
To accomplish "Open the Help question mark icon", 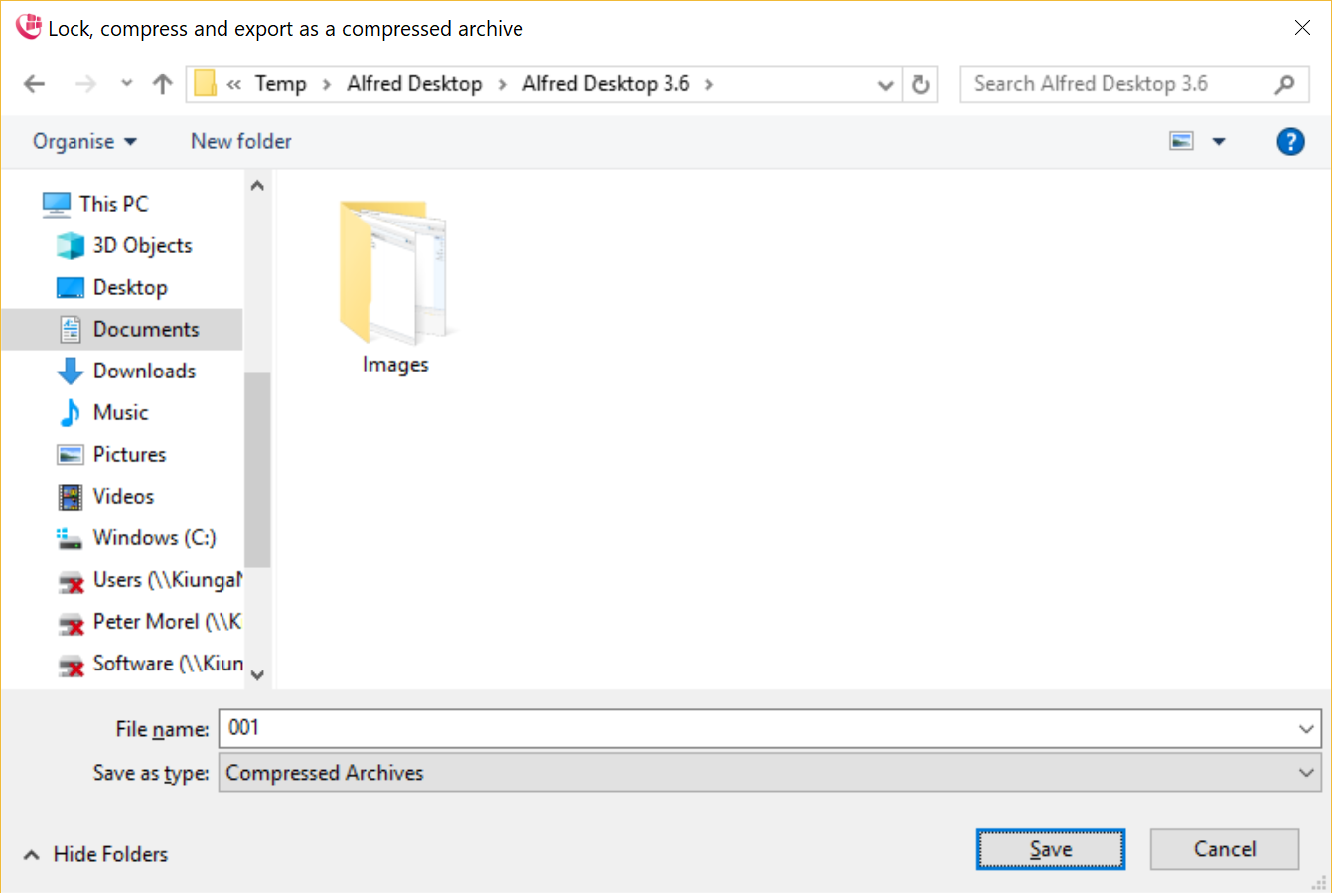I will [1289, 142].
